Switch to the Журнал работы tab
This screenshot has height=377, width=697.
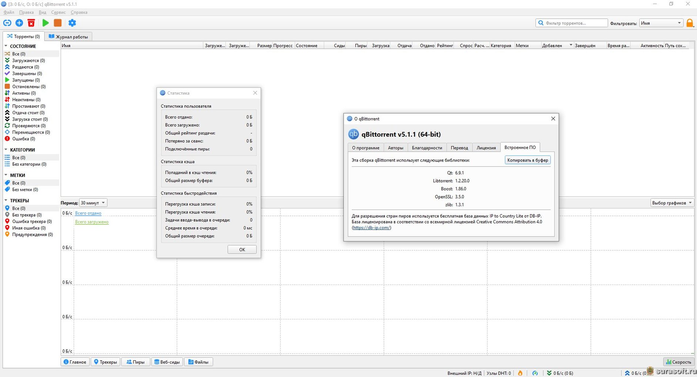click(68, 37)
